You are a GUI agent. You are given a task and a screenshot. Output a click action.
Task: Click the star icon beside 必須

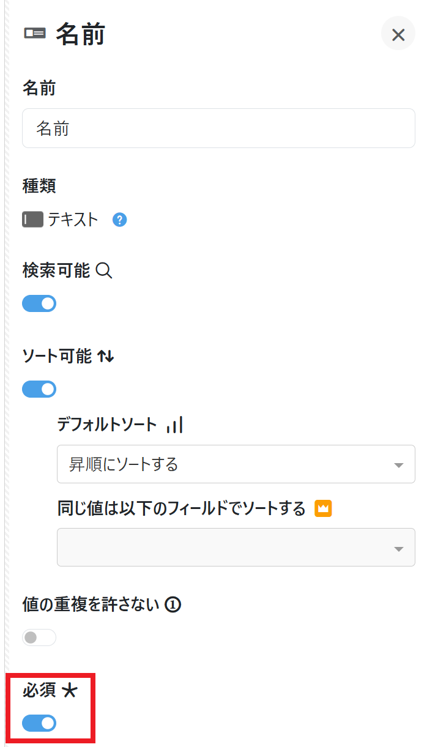(x=70, y=690)
